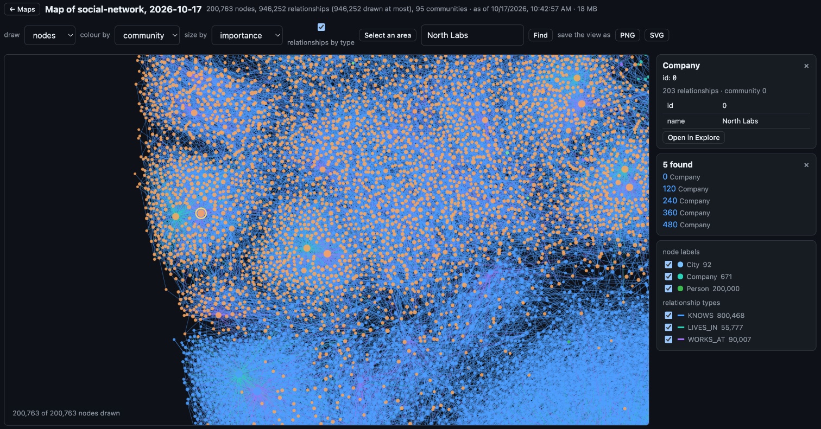Viewport: 821px width, 429px height.
Task: Click the KNOWS blue line legend marker
Action: 681,315
